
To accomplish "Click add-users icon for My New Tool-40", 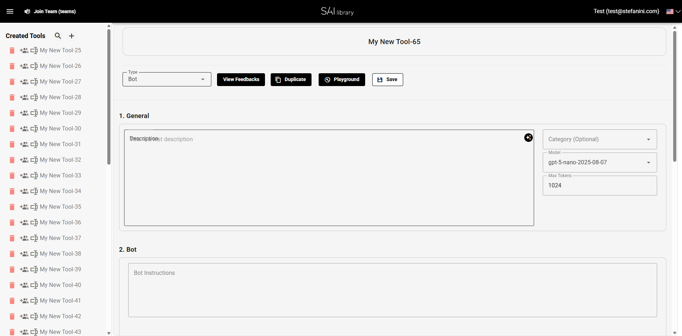I will [24, 285].
